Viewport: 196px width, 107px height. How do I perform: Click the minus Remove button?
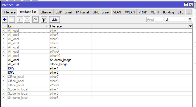click(x=12, y=20)
